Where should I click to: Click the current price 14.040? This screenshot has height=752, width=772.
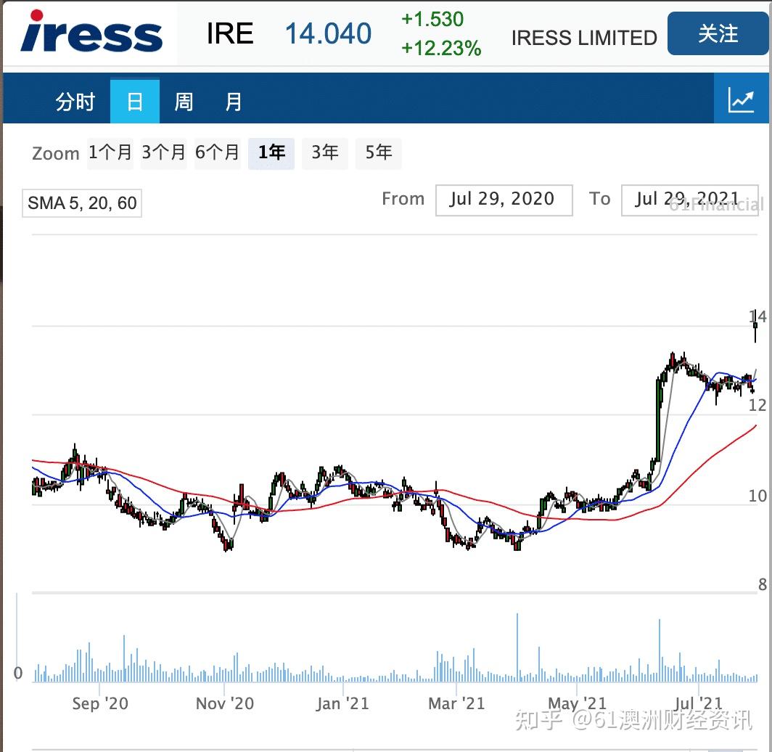(x=327, y=33)
